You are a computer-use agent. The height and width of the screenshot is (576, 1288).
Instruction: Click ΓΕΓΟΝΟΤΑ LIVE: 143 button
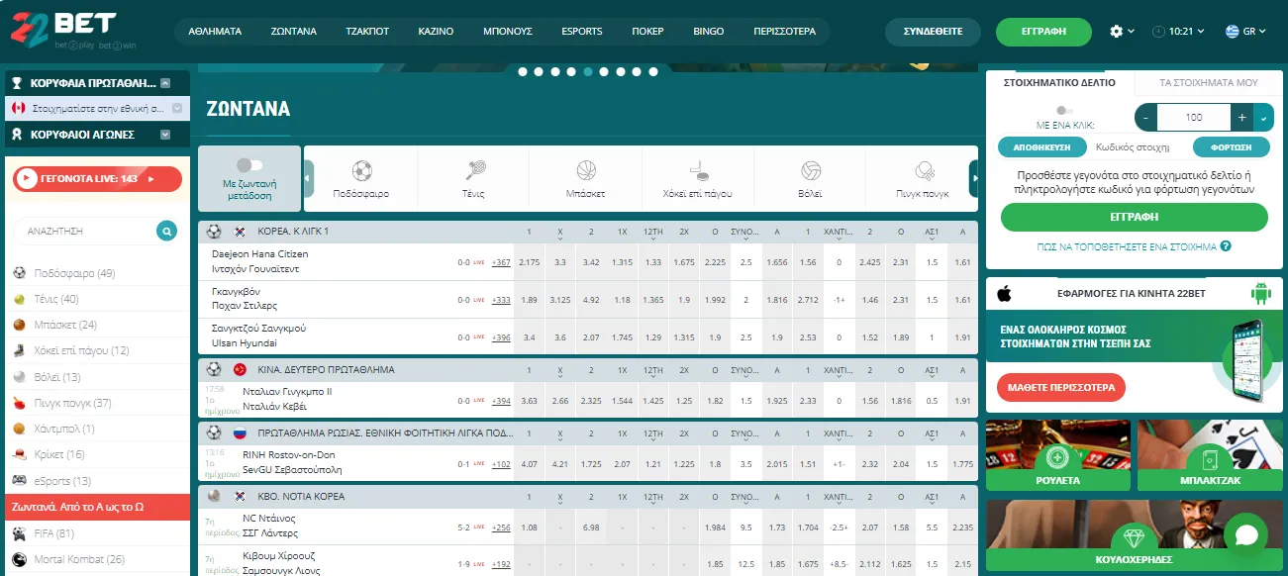(97, 179)
